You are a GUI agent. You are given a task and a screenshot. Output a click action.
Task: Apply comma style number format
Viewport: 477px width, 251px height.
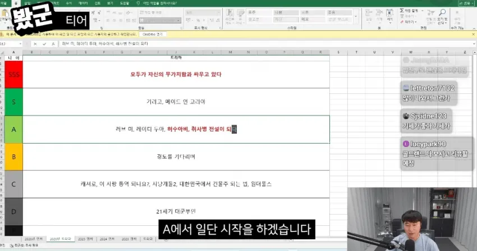click(204, 20)
